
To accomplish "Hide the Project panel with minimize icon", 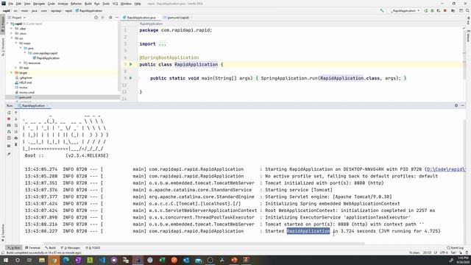I will click(x=117, y=18).
